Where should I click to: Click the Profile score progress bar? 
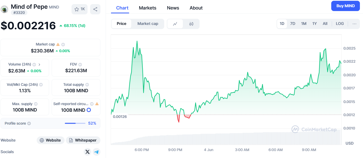coord(75,123)
